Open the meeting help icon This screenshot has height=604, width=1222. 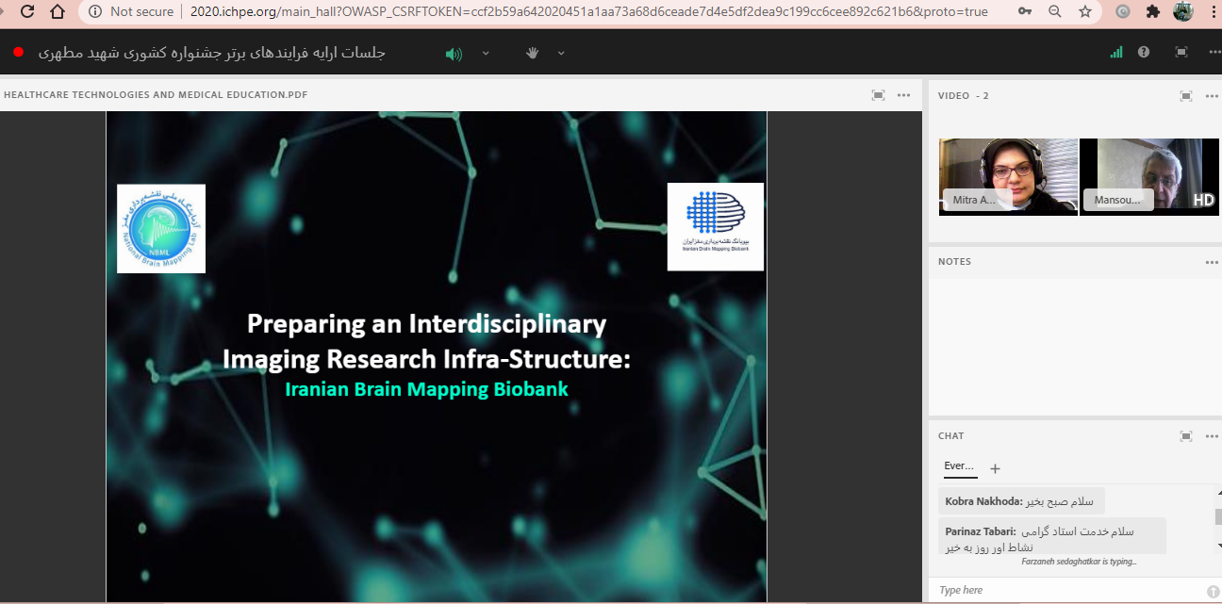pos(1144,53)
